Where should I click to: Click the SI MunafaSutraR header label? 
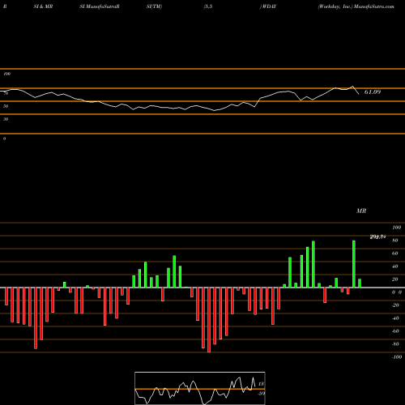tap(100, 6)
